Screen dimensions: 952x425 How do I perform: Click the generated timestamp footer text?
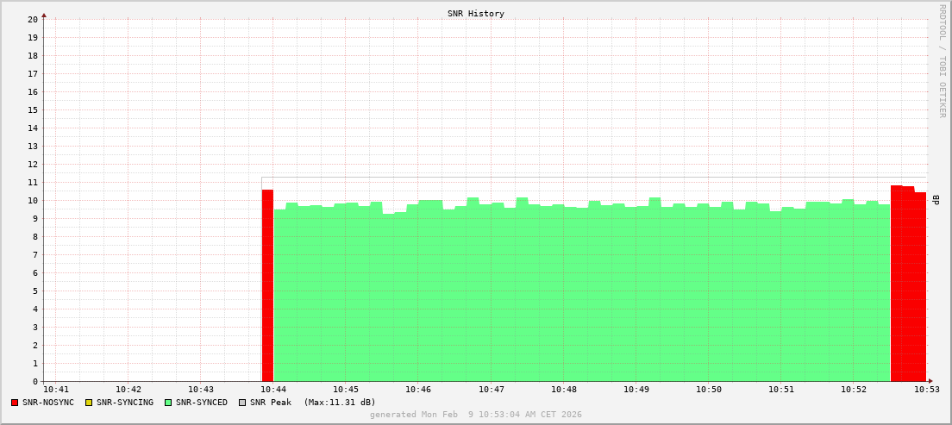(475, 415)
